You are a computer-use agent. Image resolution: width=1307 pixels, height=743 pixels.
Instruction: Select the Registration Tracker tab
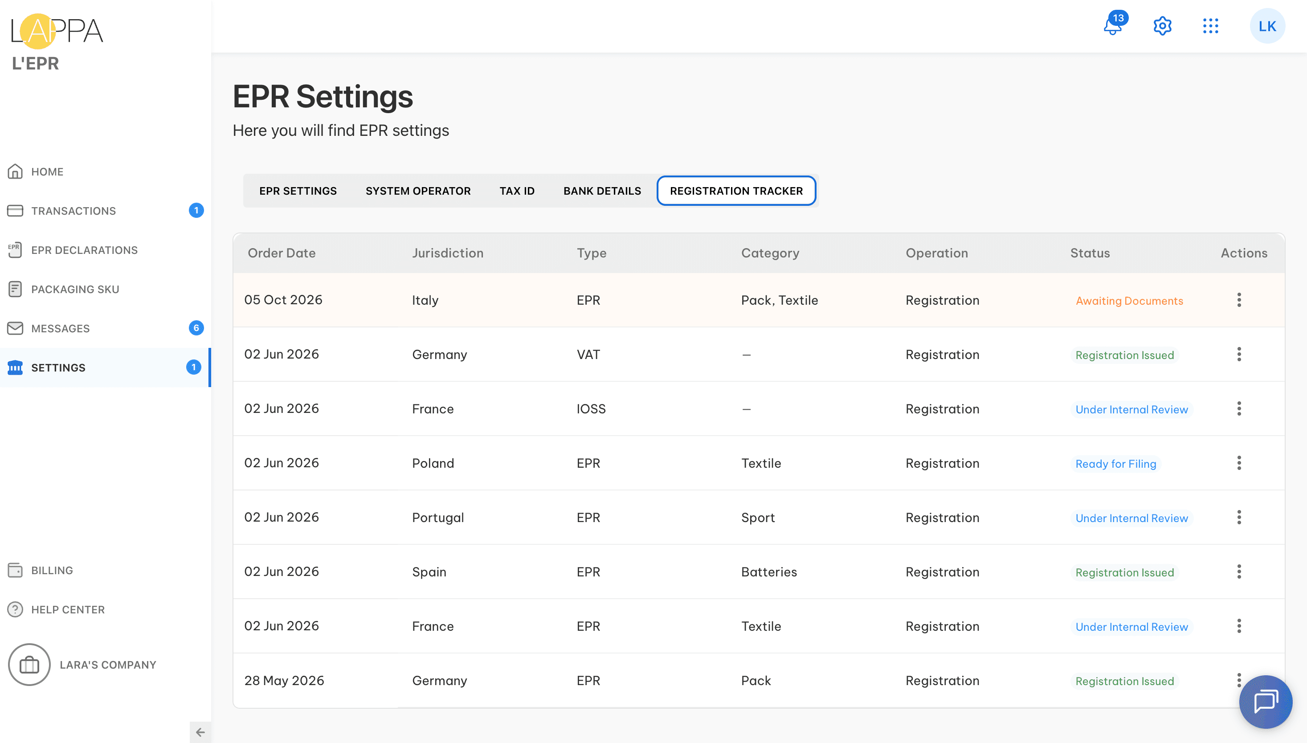click(x=736, y=191)
